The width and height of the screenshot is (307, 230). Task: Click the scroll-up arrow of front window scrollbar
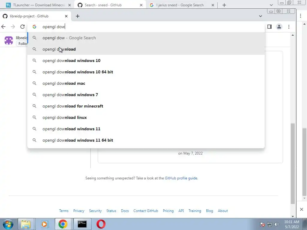coord(293,35)
